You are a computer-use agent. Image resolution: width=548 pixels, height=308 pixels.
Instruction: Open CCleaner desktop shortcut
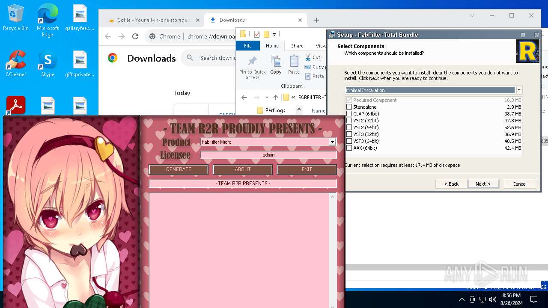point(16,64)
